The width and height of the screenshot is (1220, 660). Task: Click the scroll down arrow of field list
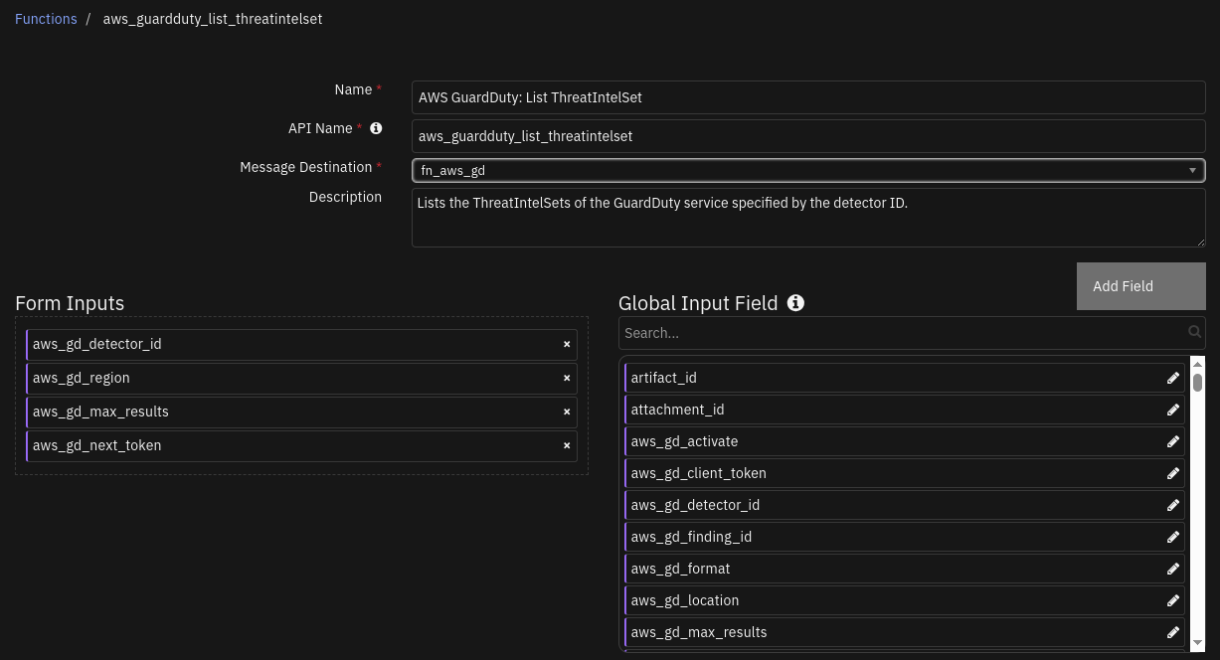click(x=1197, y=643)
